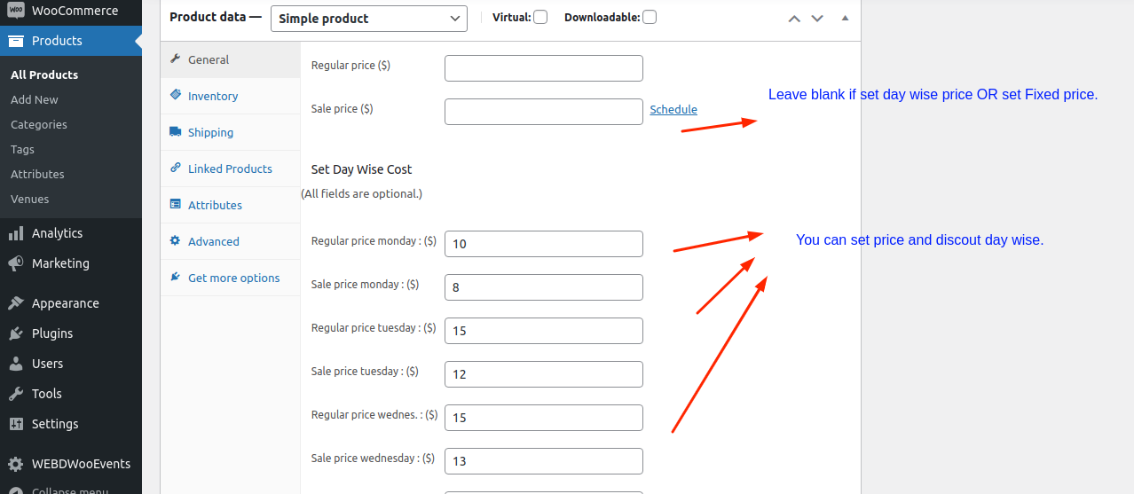The height and width of the screenshot is (494, 1134).
Task: Tick the Downloadable checkbox
Action: [650, 17]
